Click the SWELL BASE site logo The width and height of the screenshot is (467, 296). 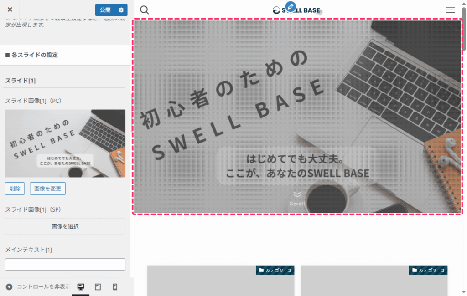pyautogui.click(x=297, y=10)
